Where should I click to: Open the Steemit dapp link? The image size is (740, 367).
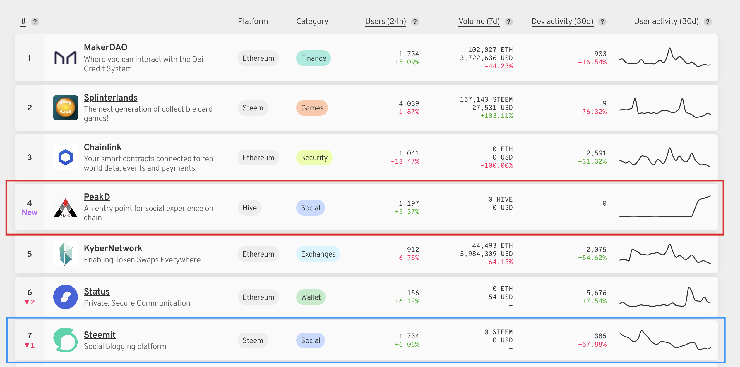(100, 335)
